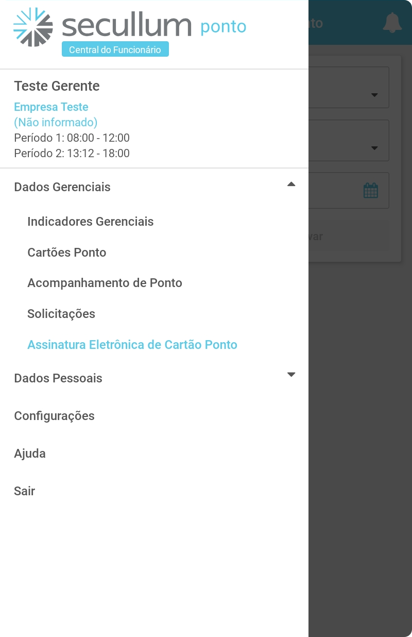
Task: Click the Central do Funcionário badge
Action: click(115, 50)
